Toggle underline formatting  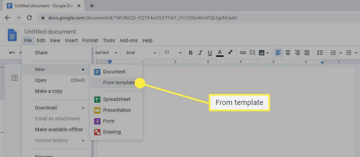pyautogui.click(x=210, y=53)
